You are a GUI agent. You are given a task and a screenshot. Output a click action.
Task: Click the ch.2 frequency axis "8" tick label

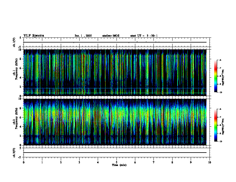click(21, 108)
